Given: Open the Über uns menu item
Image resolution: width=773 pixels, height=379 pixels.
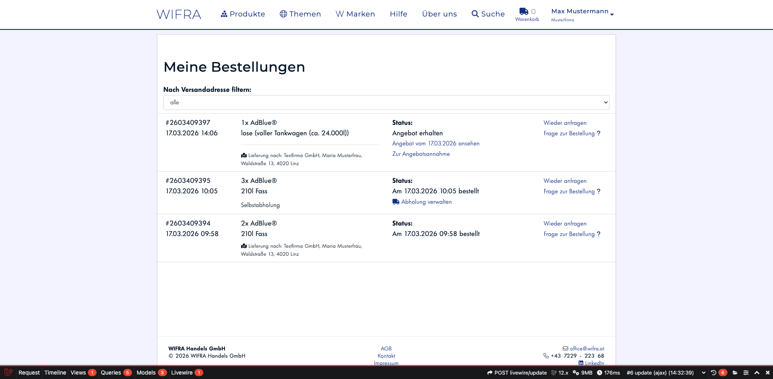Looking at the screenshot, I should (x=440, y=14).
